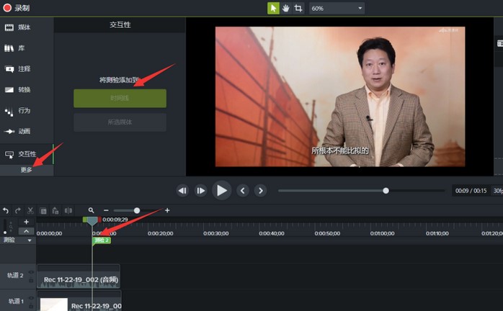
Task: Select the arrow edit mode tool
Action: coord(273,8)
